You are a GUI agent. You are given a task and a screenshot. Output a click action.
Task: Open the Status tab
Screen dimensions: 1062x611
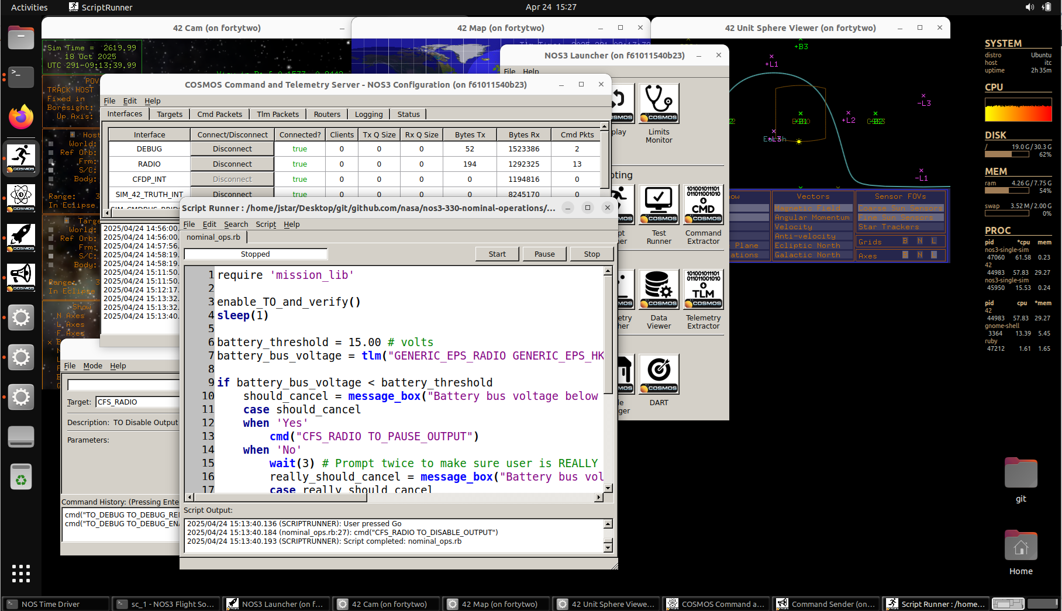(408, 115)
